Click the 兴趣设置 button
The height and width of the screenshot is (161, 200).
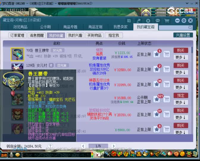[183, 35]
